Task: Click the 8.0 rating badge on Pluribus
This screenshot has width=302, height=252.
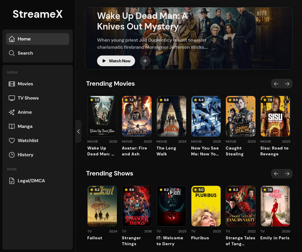Action: [199, 190]
